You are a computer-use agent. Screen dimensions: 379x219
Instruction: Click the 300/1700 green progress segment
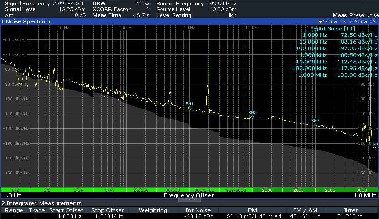[x=204, y=190]
